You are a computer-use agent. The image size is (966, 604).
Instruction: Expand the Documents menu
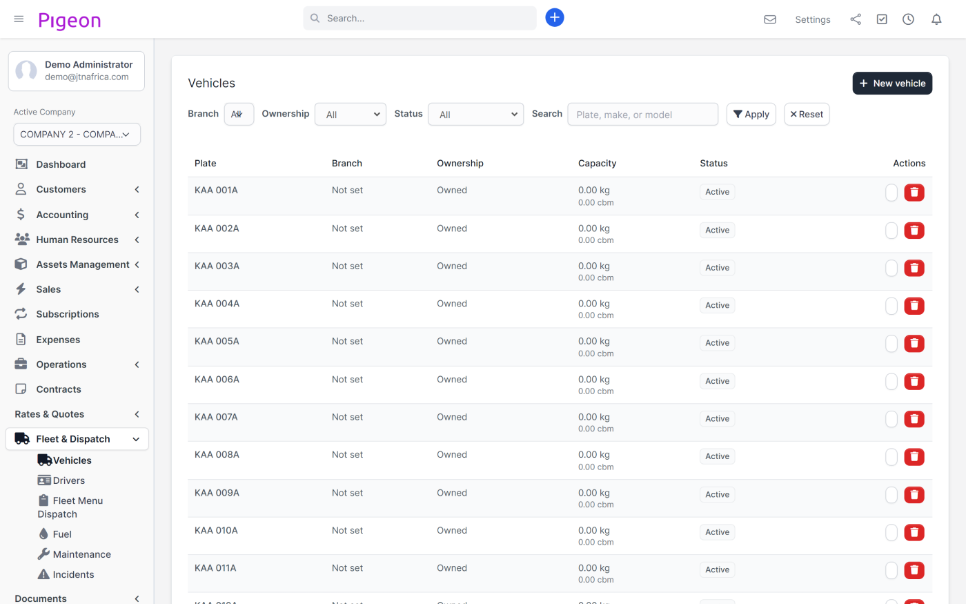click(x=77, y=598)
